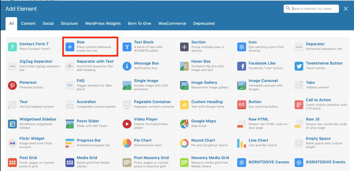Open the Born To Give tab

[x=140, y=23]
